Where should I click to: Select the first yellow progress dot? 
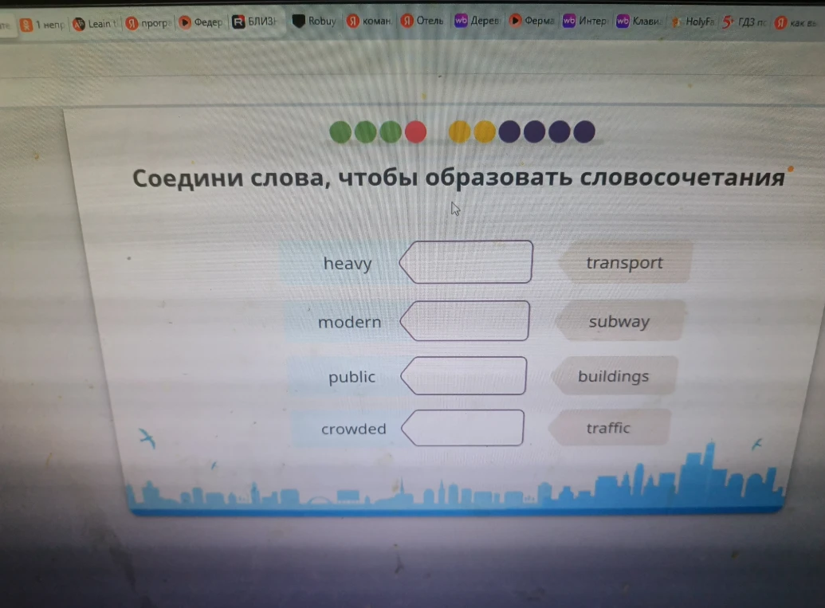click(x=459, y=132)
